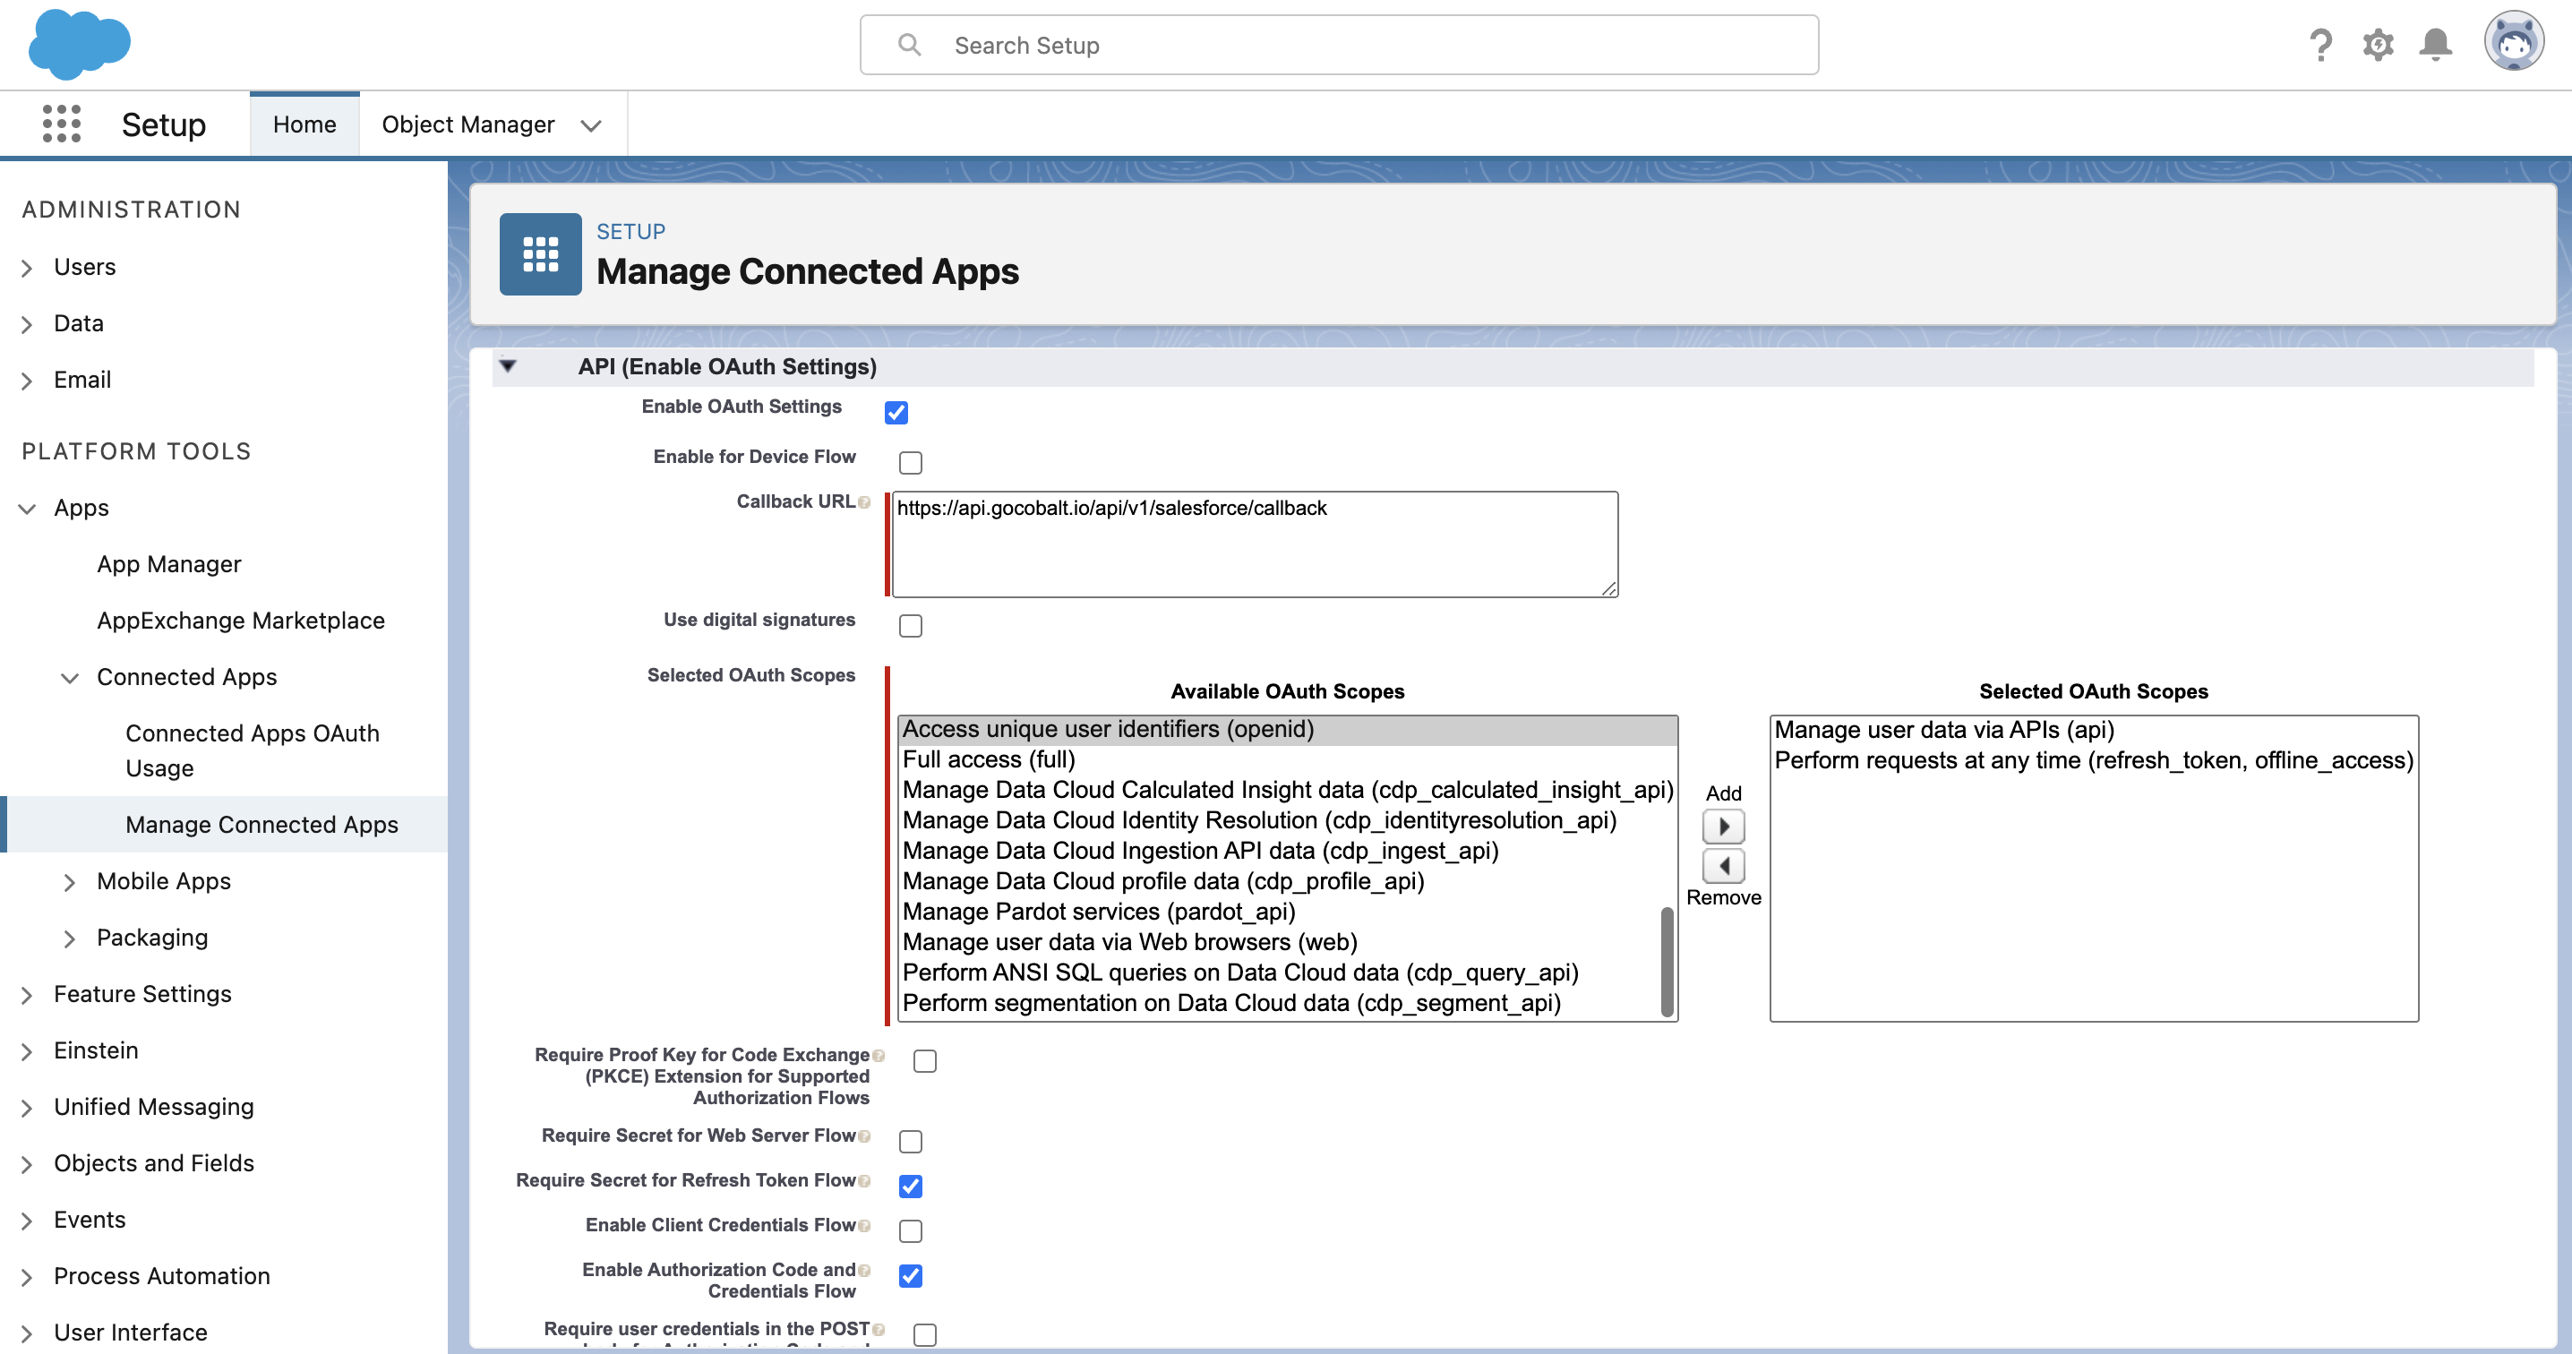Open the notifications bell
The image size is (2572, 1354).
pos(2434,44)
